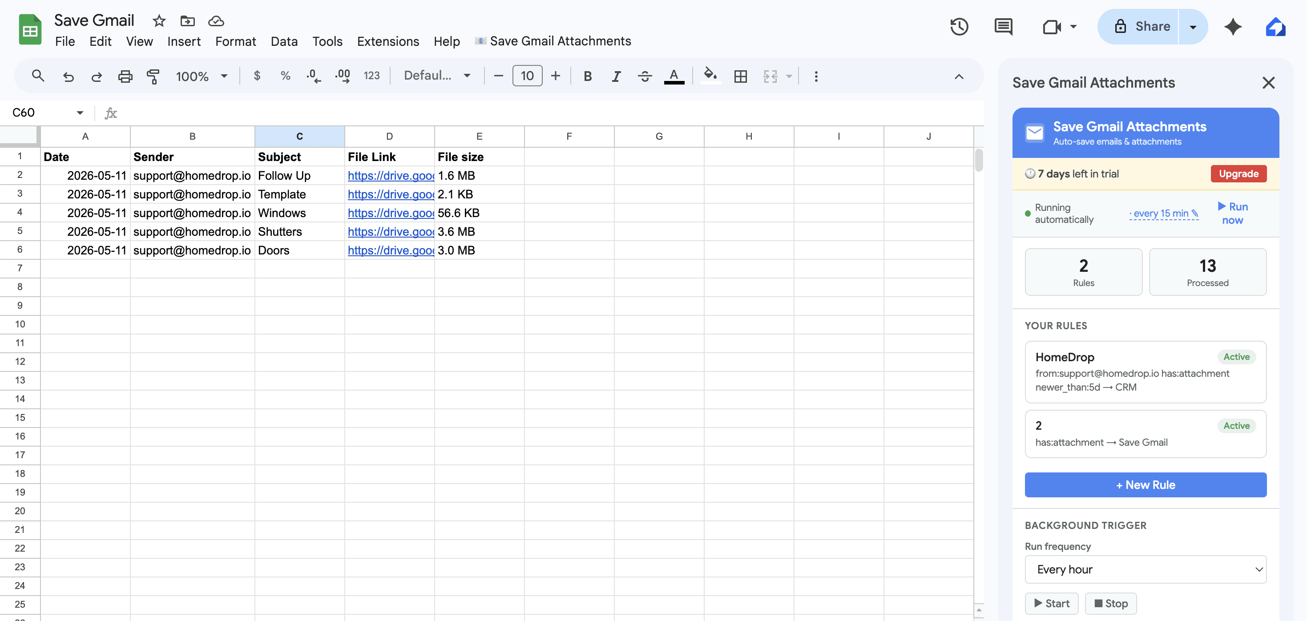
Task: Search the menus magnifier icon
Action: pyautogui.click(x=38, y=76)
